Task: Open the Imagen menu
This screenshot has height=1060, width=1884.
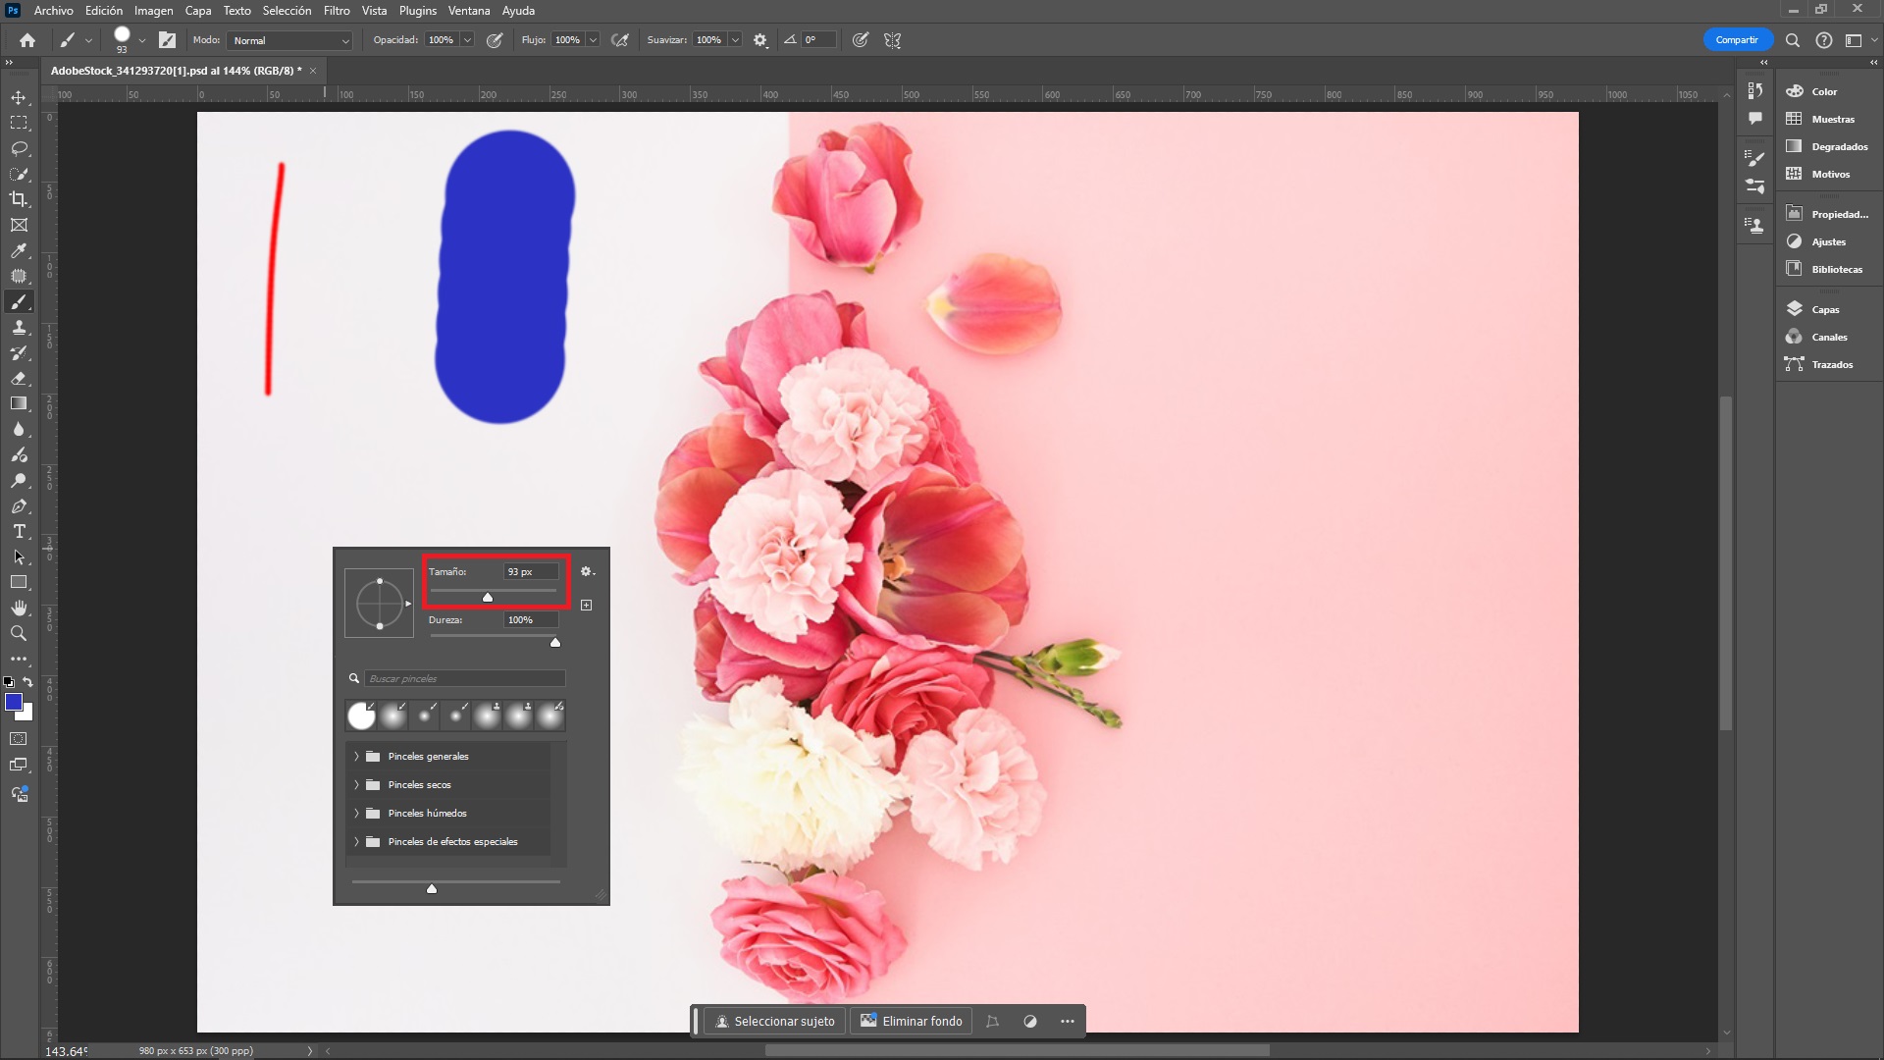Action: pyautogui.click(x=153, y=11)
